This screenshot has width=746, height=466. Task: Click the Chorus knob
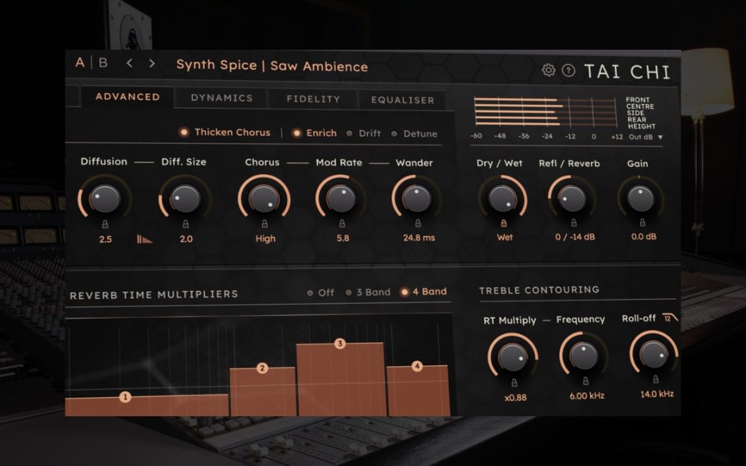pyautogui.click(x=264, y=198)
